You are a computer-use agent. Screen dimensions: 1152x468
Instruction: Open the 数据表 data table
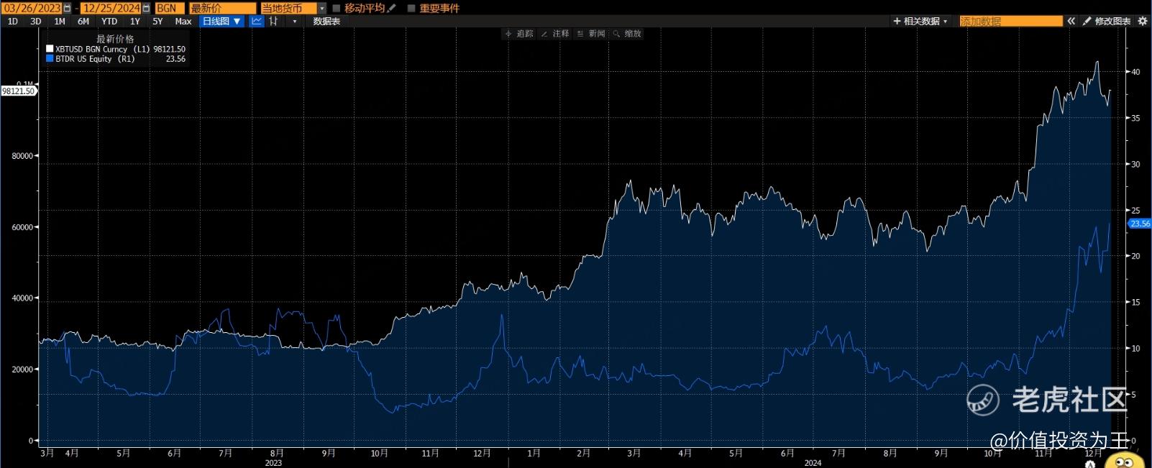[326, 22]
